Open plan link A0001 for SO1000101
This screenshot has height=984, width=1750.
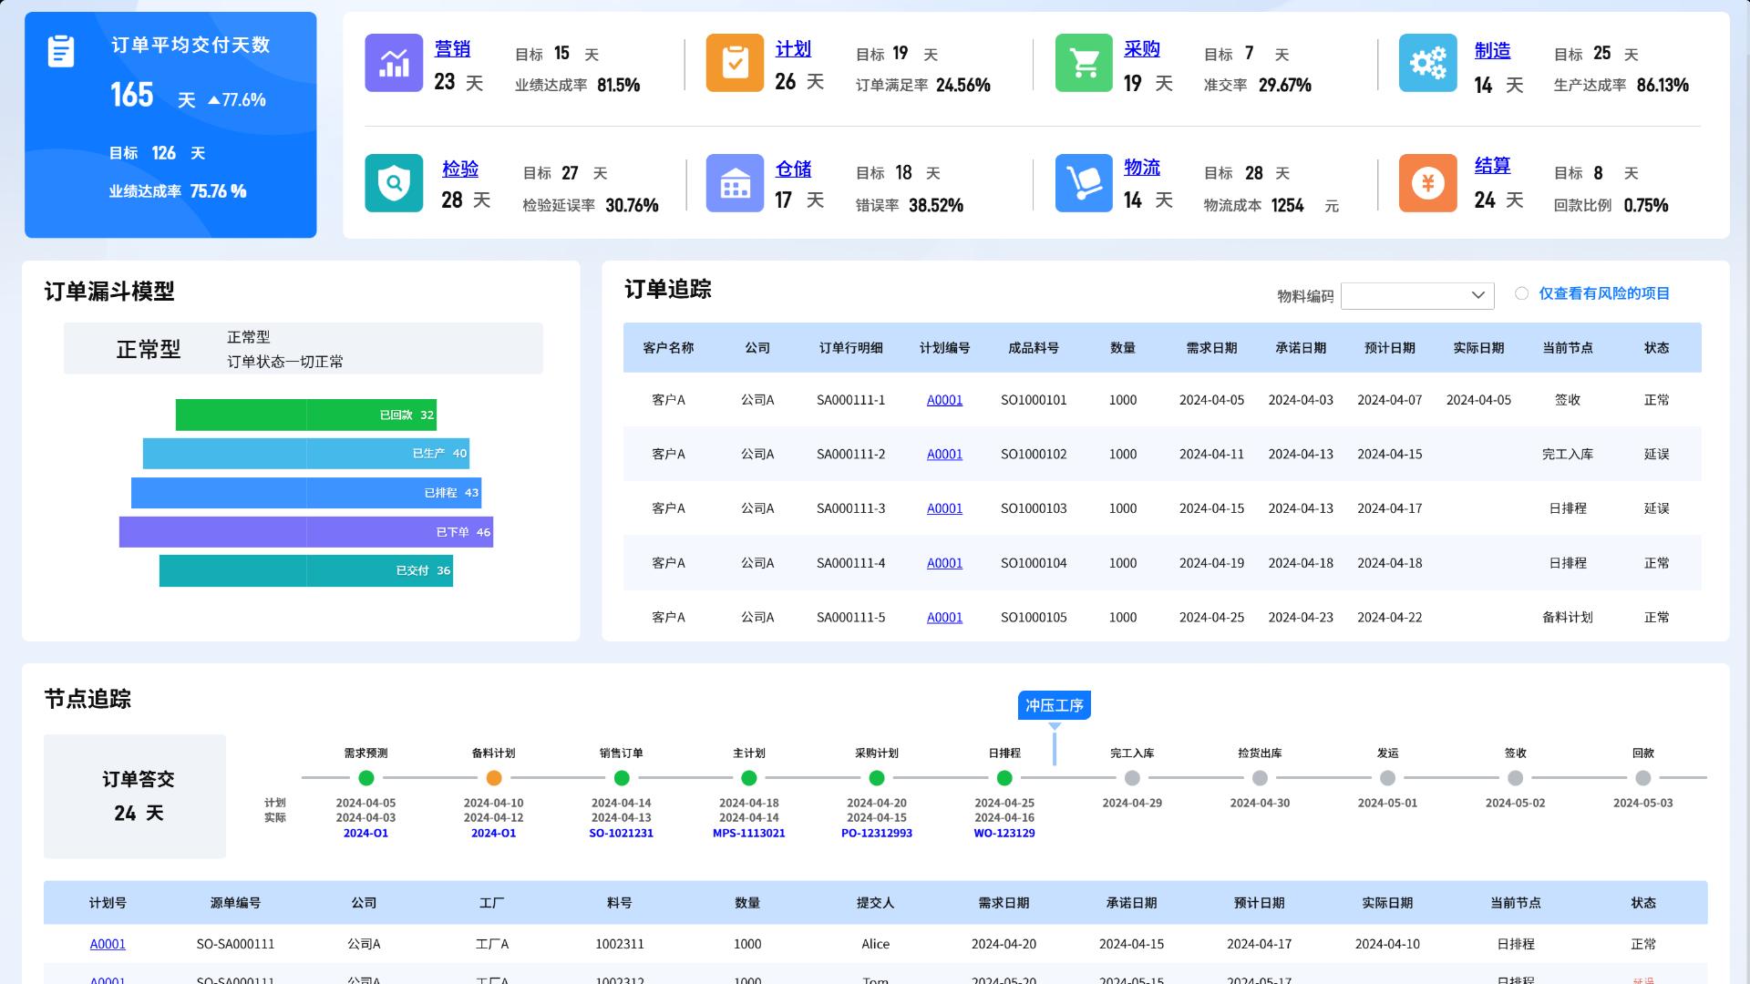pyautogui.click(x=944, y=399)
